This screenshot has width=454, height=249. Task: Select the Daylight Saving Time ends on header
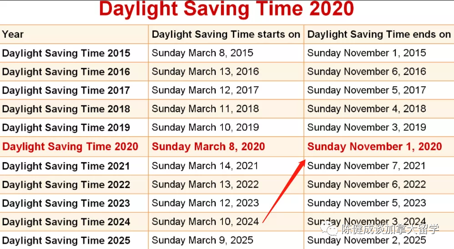[379, 35]
